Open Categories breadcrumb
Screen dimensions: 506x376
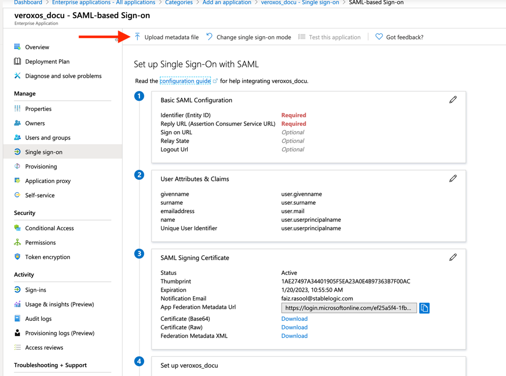click(x=179, y=2)
